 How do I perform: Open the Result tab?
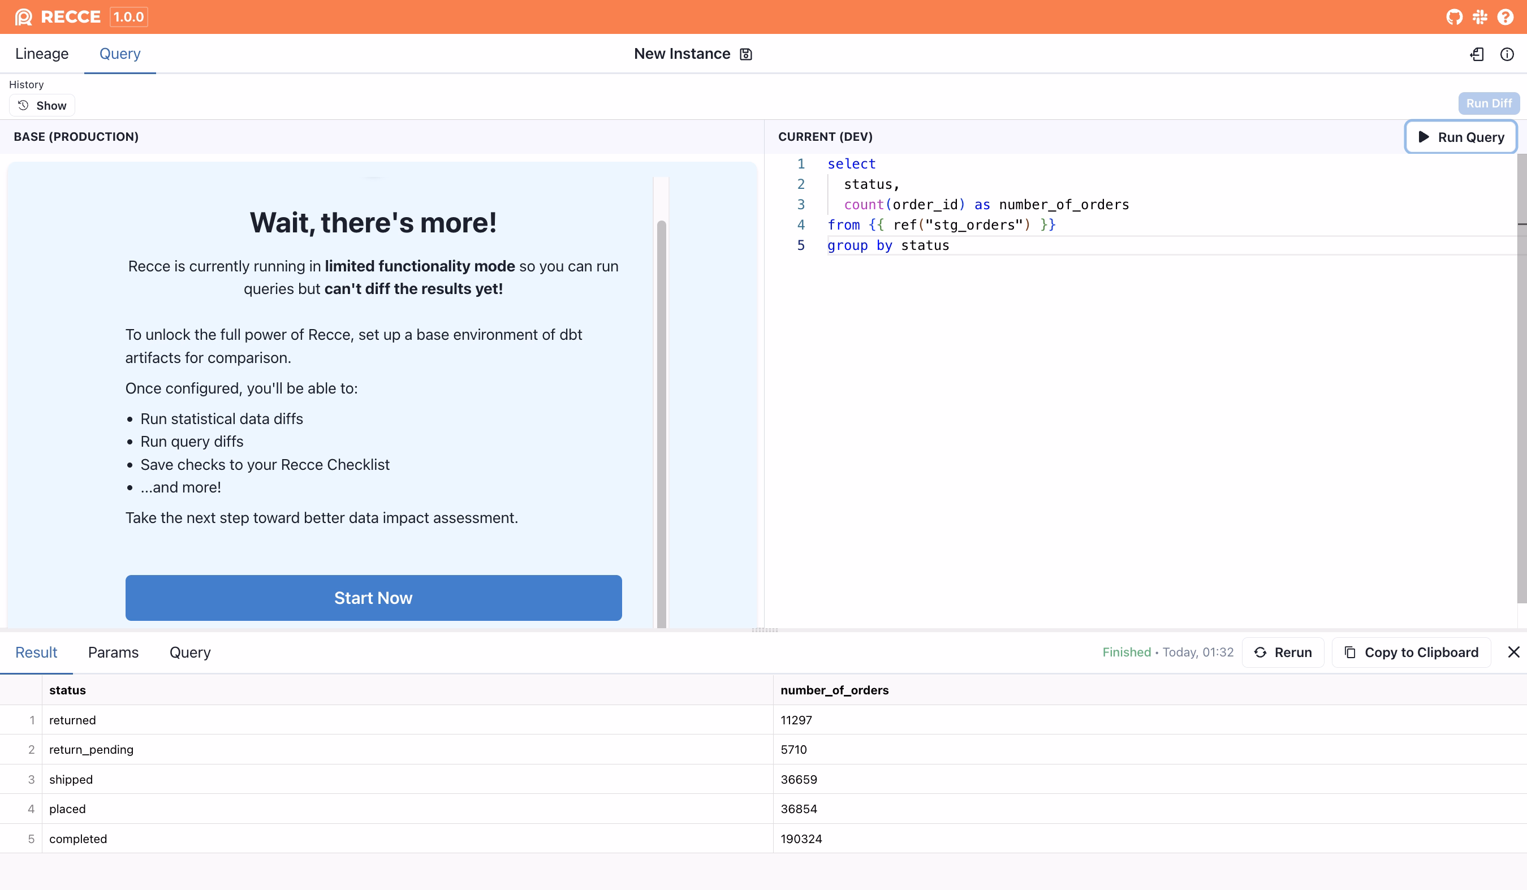36,653
